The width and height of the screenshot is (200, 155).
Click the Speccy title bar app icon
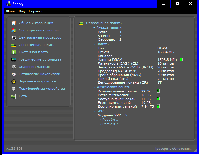click(4, 4)
